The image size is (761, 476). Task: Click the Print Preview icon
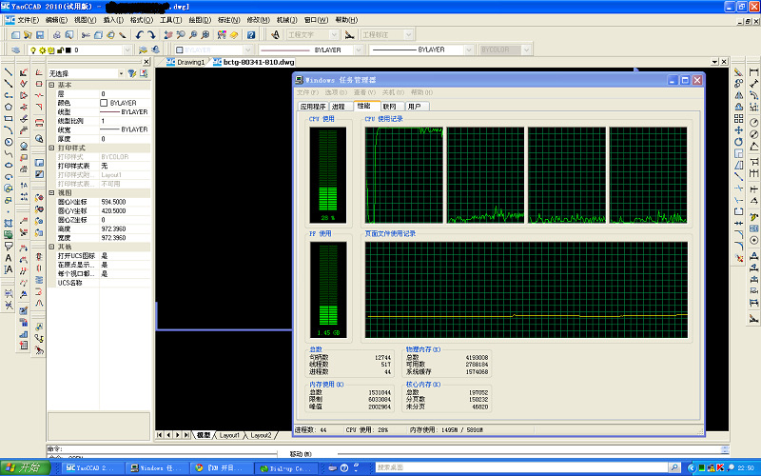[x=68, y=35]
